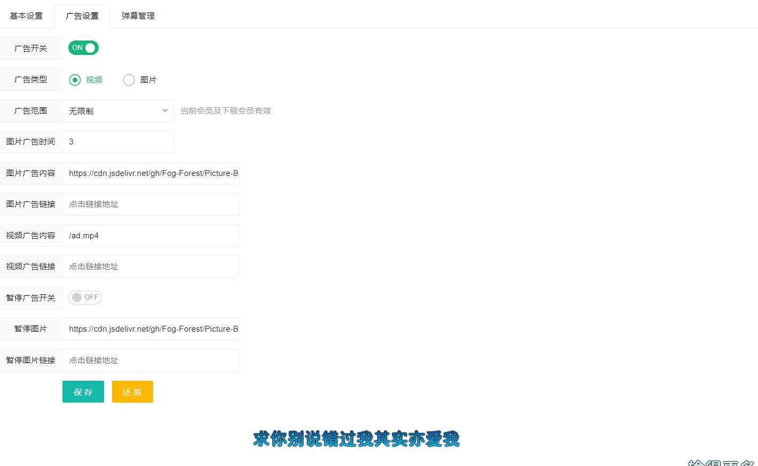
Task: Click the yellow 还原 button
Action: (x=132, y=391)
